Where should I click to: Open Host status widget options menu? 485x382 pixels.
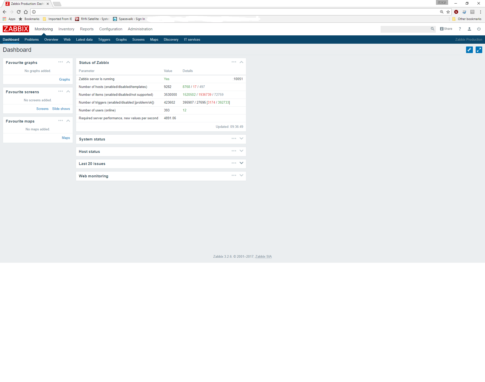(234, 151)
